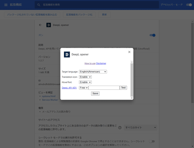Screen dimensions: 194x148
Task: Click the API key input field
Action: pyautogui.click(x=104, y=88)
